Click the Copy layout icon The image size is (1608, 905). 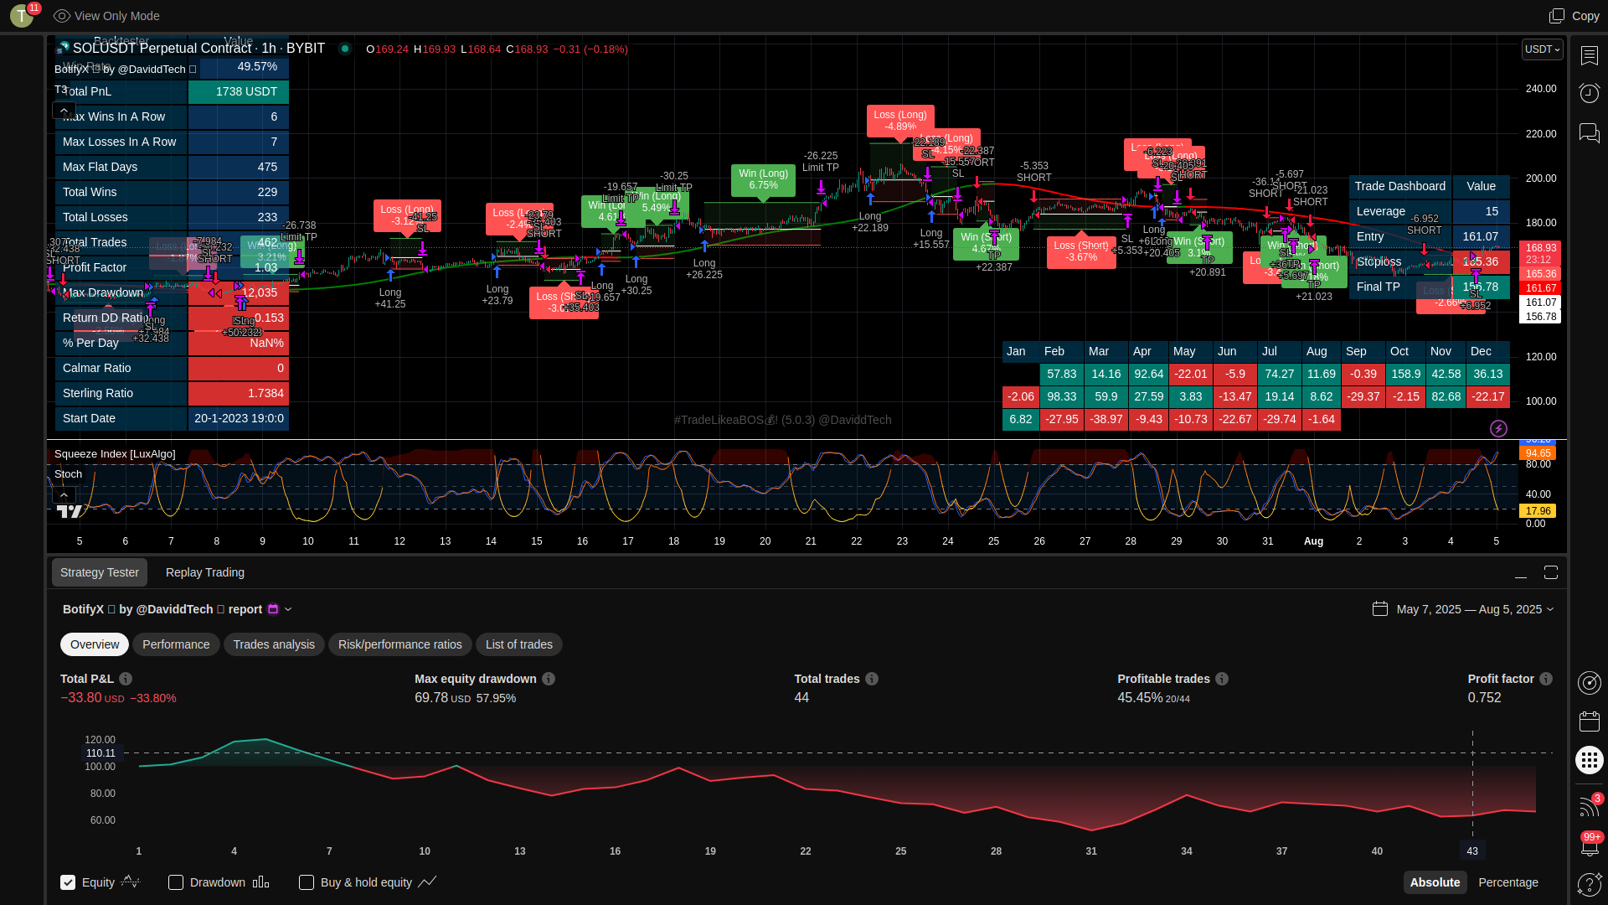1556,16
